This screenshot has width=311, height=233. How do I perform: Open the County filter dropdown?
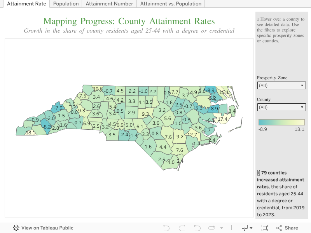coord(281,107)
